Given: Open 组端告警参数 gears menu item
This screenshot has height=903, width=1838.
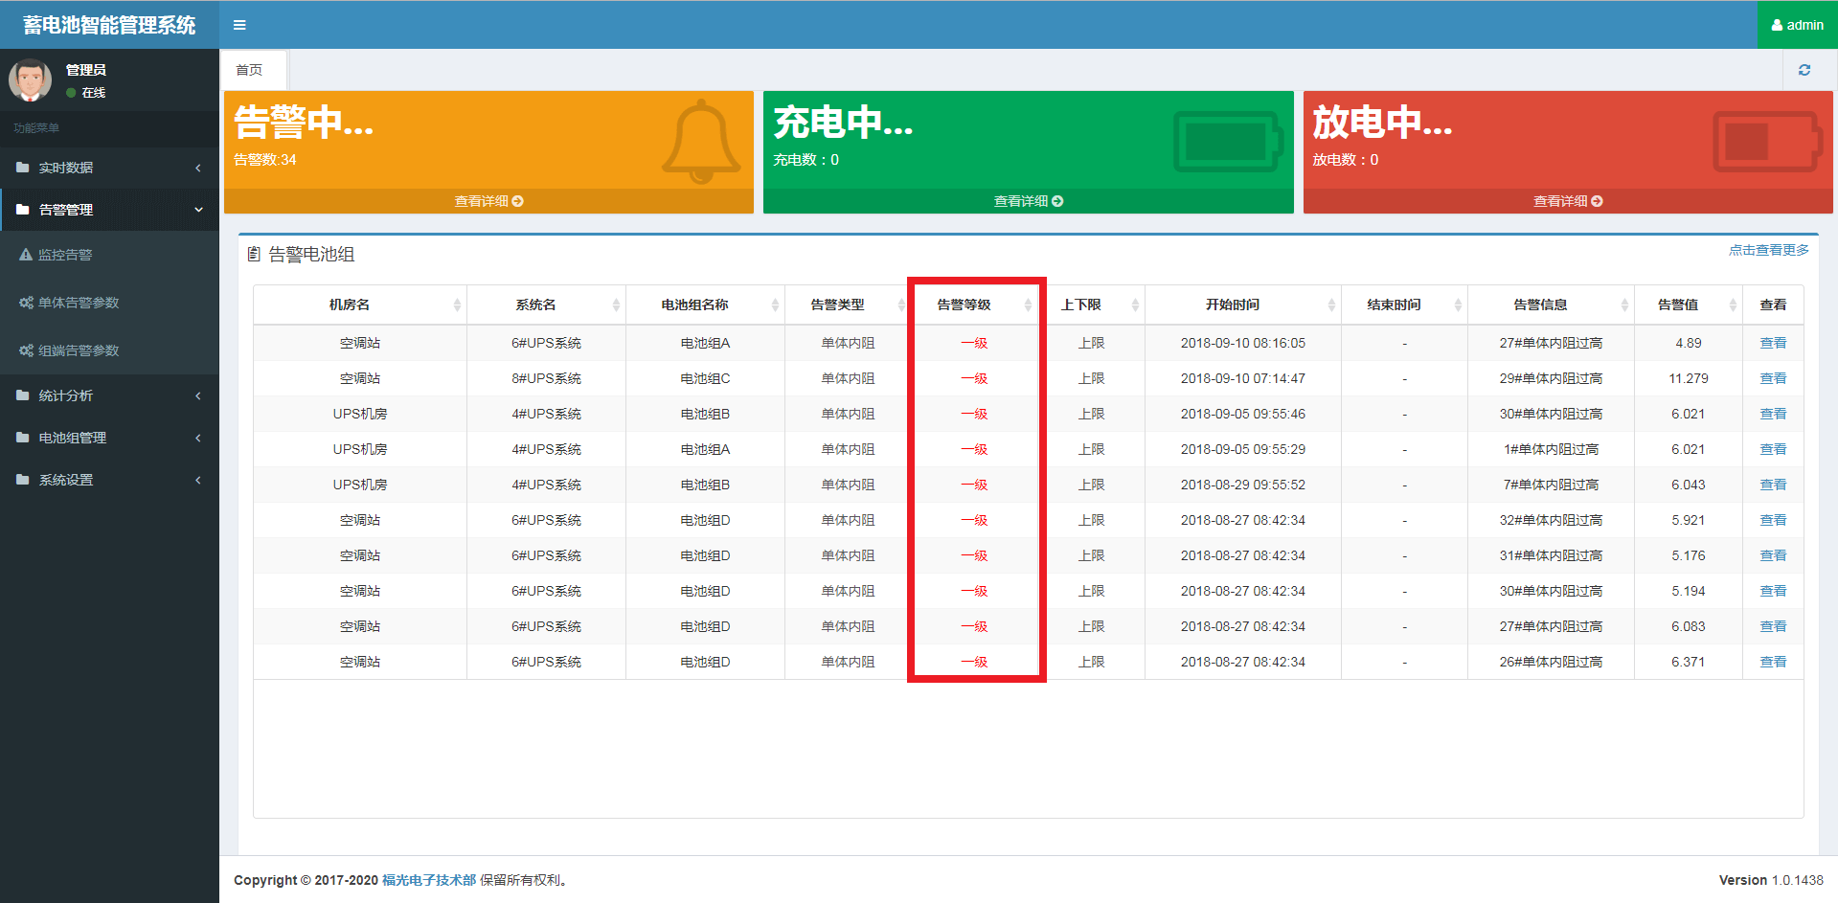Looking at the screenshot, I should click(79, 350).
